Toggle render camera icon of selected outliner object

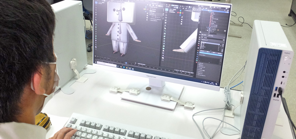(x=228, y=12)
